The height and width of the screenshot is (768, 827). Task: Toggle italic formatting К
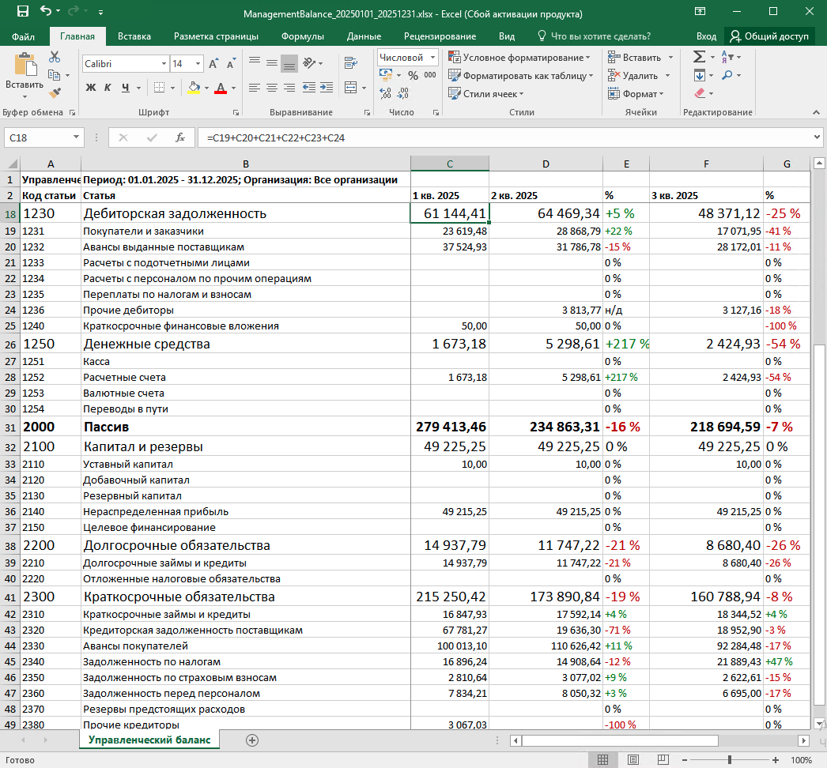(108, 88)
